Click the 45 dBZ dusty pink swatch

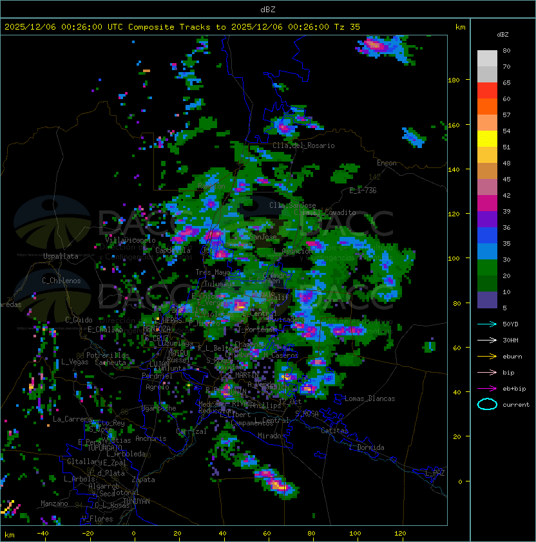coord(487,187)
